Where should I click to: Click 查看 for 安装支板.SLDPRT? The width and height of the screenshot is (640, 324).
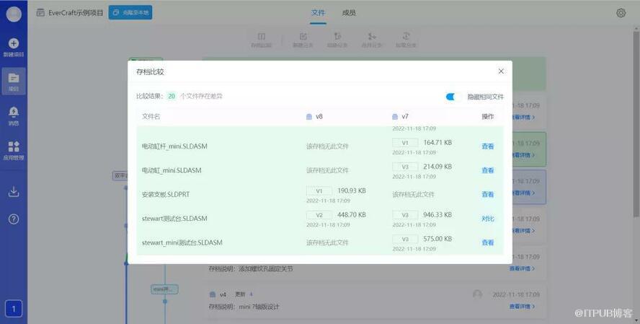[x=488, y=195]
